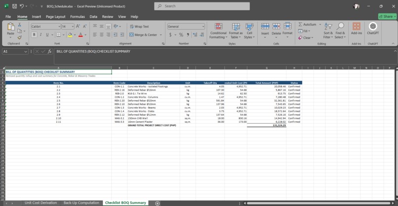
Task: Toggle Center horizontal alignment
Action: [x=102, y=34]
